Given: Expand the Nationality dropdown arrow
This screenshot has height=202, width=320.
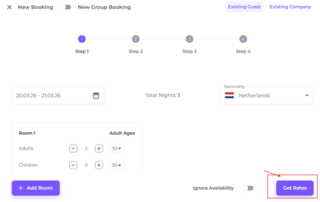Looking at the screenshot, I should pos(307,96).
